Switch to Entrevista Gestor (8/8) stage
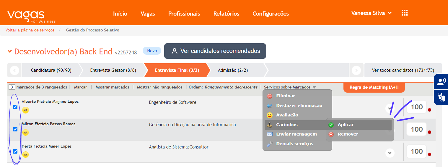This screenshot has height=167, width=448. click(113, 70)
